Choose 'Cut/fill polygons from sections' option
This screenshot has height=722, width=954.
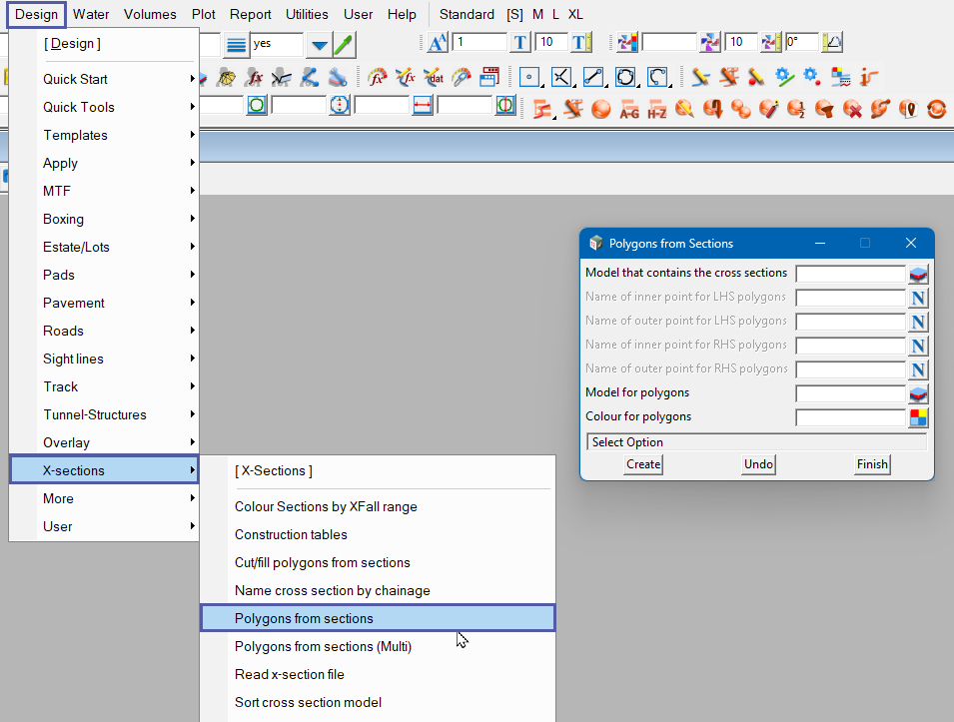pyautogui.click(x=322, y=562)
